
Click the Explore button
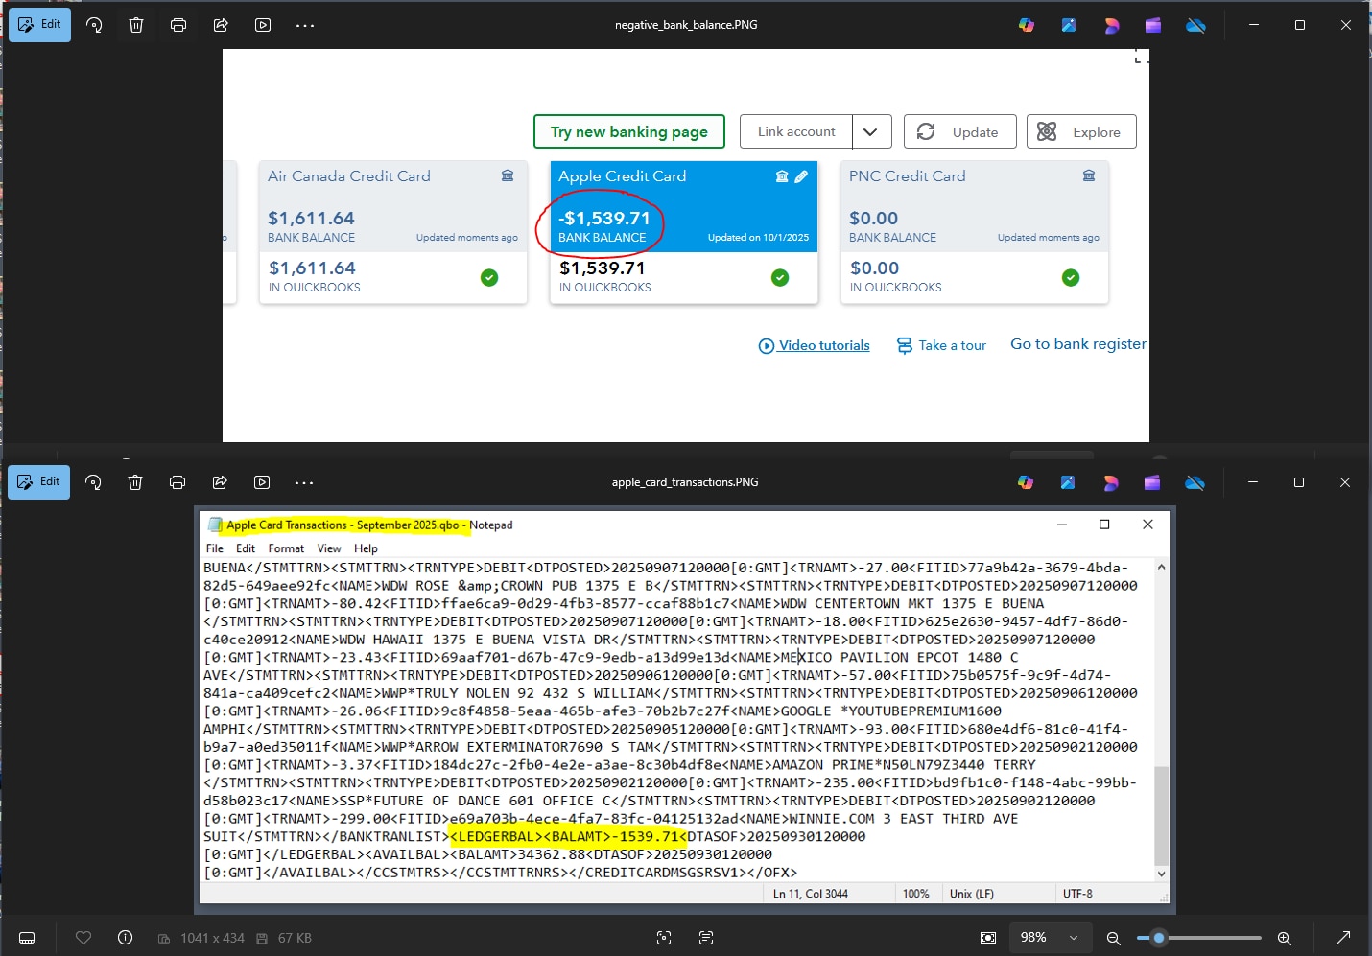[1081, 131]
